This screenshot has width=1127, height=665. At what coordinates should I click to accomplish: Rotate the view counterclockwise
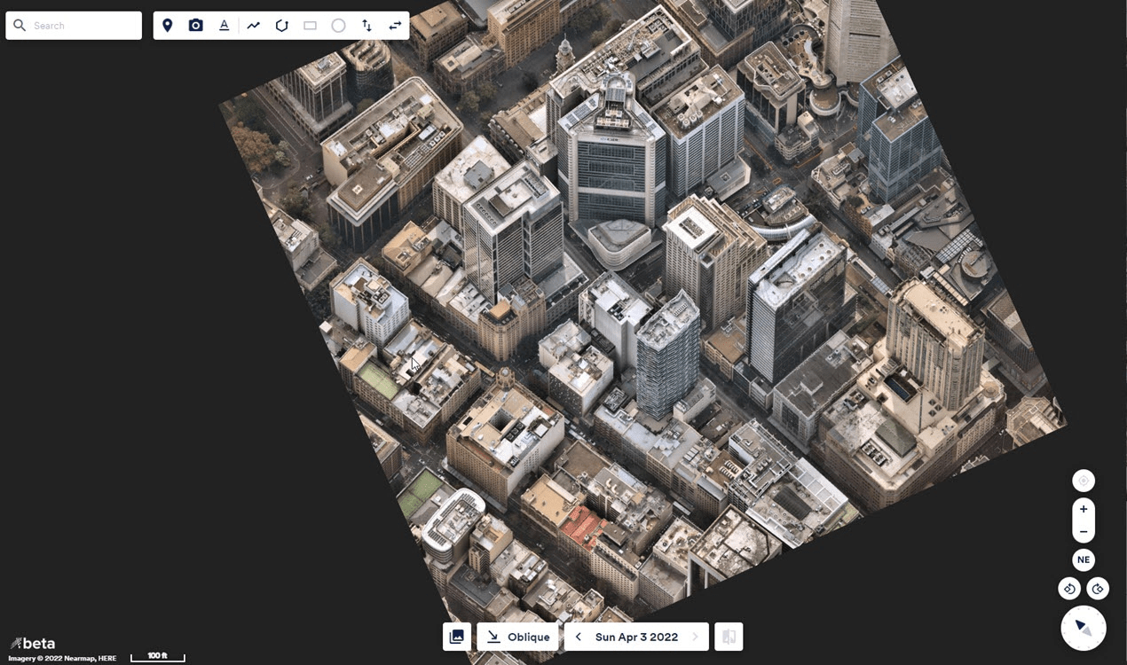(x=1069, y=589)
